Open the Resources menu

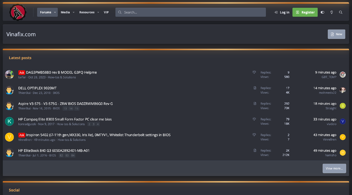point(87,12)
